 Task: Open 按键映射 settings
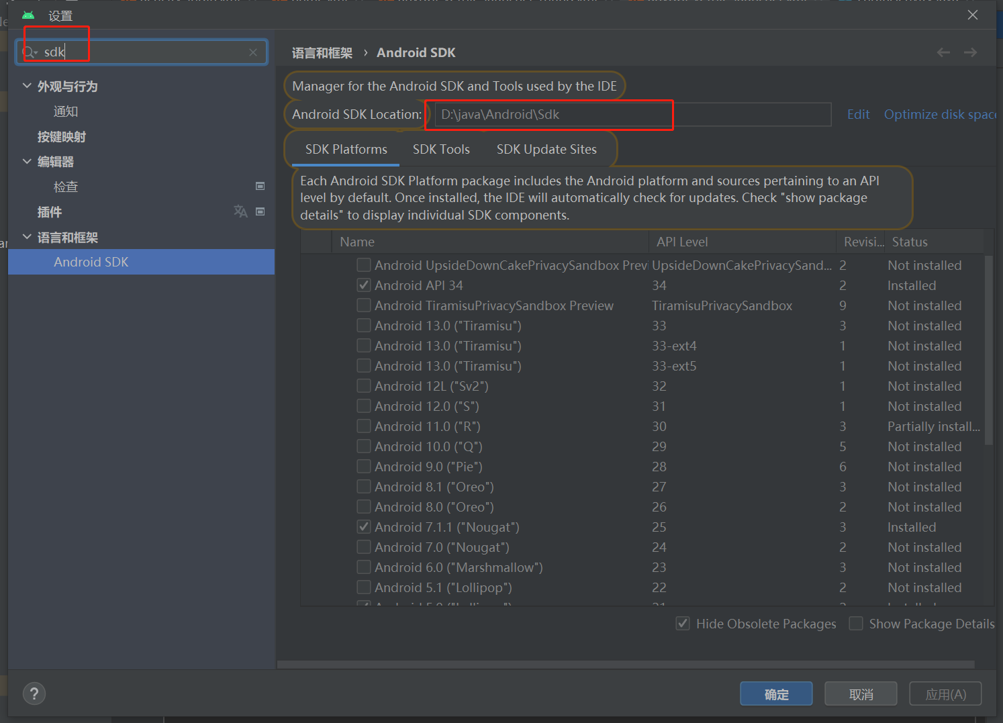(x=62, y=137)
